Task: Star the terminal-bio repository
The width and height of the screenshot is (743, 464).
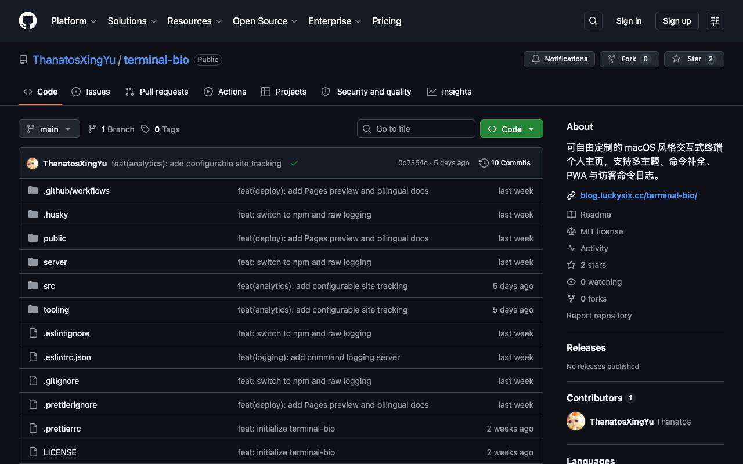Action: pyautogui.click(x=694, y=59)
